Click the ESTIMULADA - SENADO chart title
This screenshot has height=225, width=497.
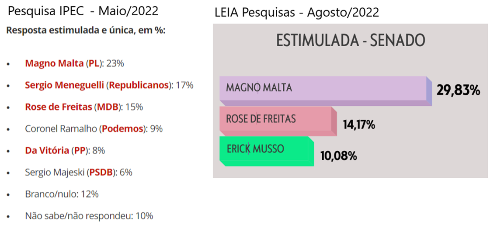point(351,41)
